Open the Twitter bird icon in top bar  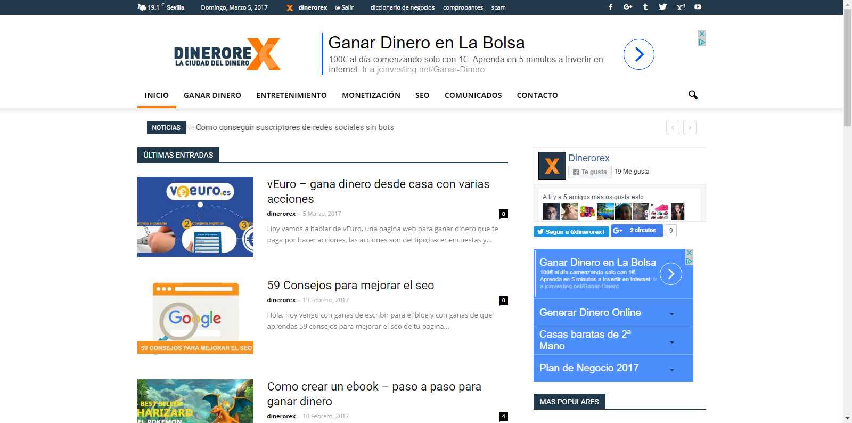pos(663,7)
